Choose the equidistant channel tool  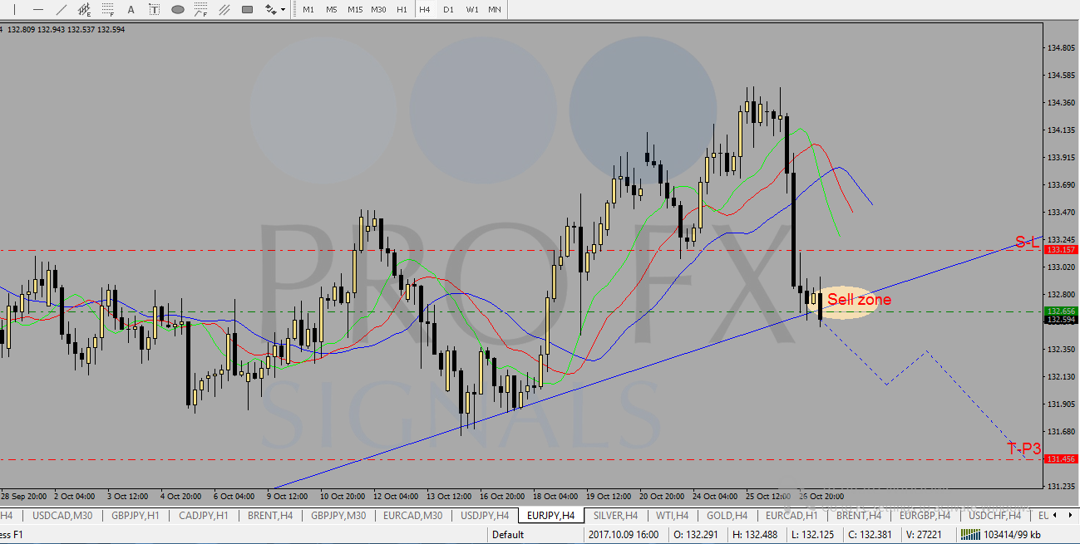click(x=84, y=10)
